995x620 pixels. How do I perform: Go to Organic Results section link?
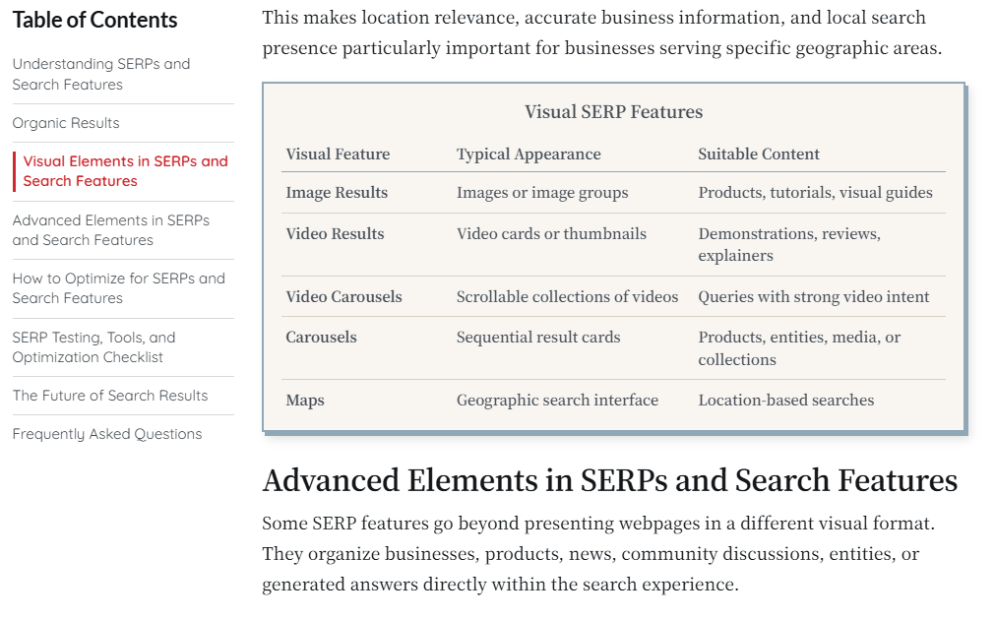click(x=66, y=123)
